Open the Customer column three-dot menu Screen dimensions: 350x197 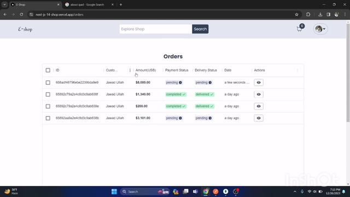pyautogui.click(x=130, y=70)
